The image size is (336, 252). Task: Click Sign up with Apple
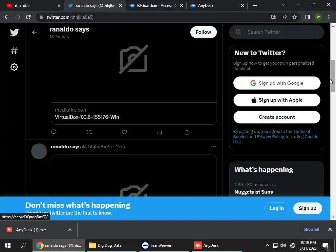tap(277, 100)
